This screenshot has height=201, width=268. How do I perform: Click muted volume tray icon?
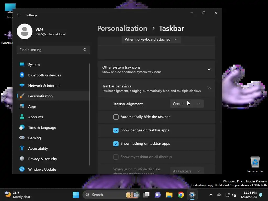point(234,195)
